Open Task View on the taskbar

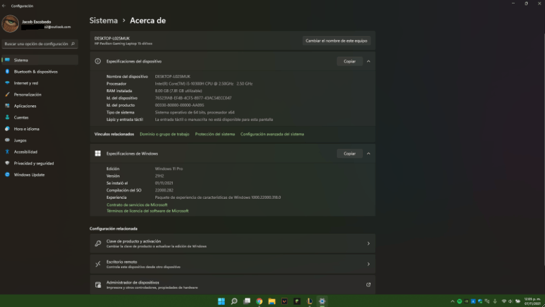(246, 301)
